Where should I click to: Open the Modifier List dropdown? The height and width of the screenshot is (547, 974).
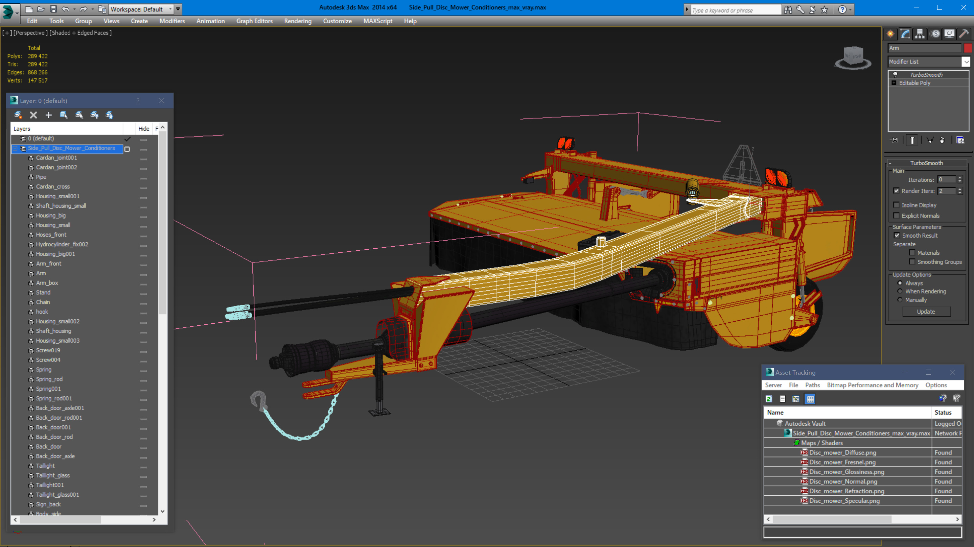click(967, 61)
